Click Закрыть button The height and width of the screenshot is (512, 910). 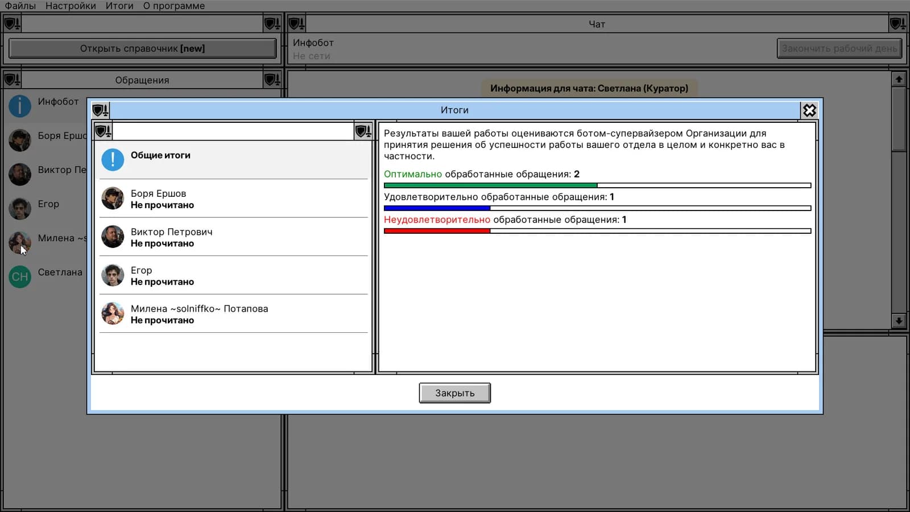[454, 393]
